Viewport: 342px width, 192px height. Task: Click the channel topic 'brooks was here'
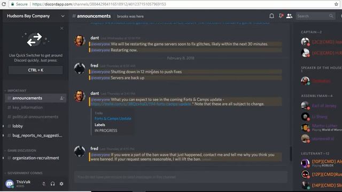130,17
